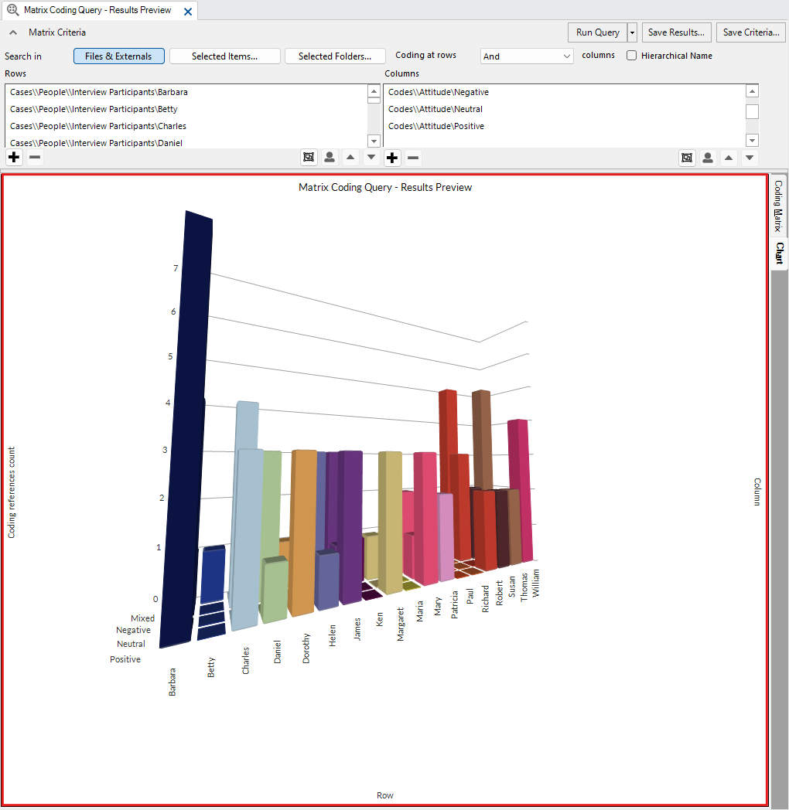Screen dimensions: 789x810
Task: Collapse the Matrix Criteria section
Action: click(13, 32)
